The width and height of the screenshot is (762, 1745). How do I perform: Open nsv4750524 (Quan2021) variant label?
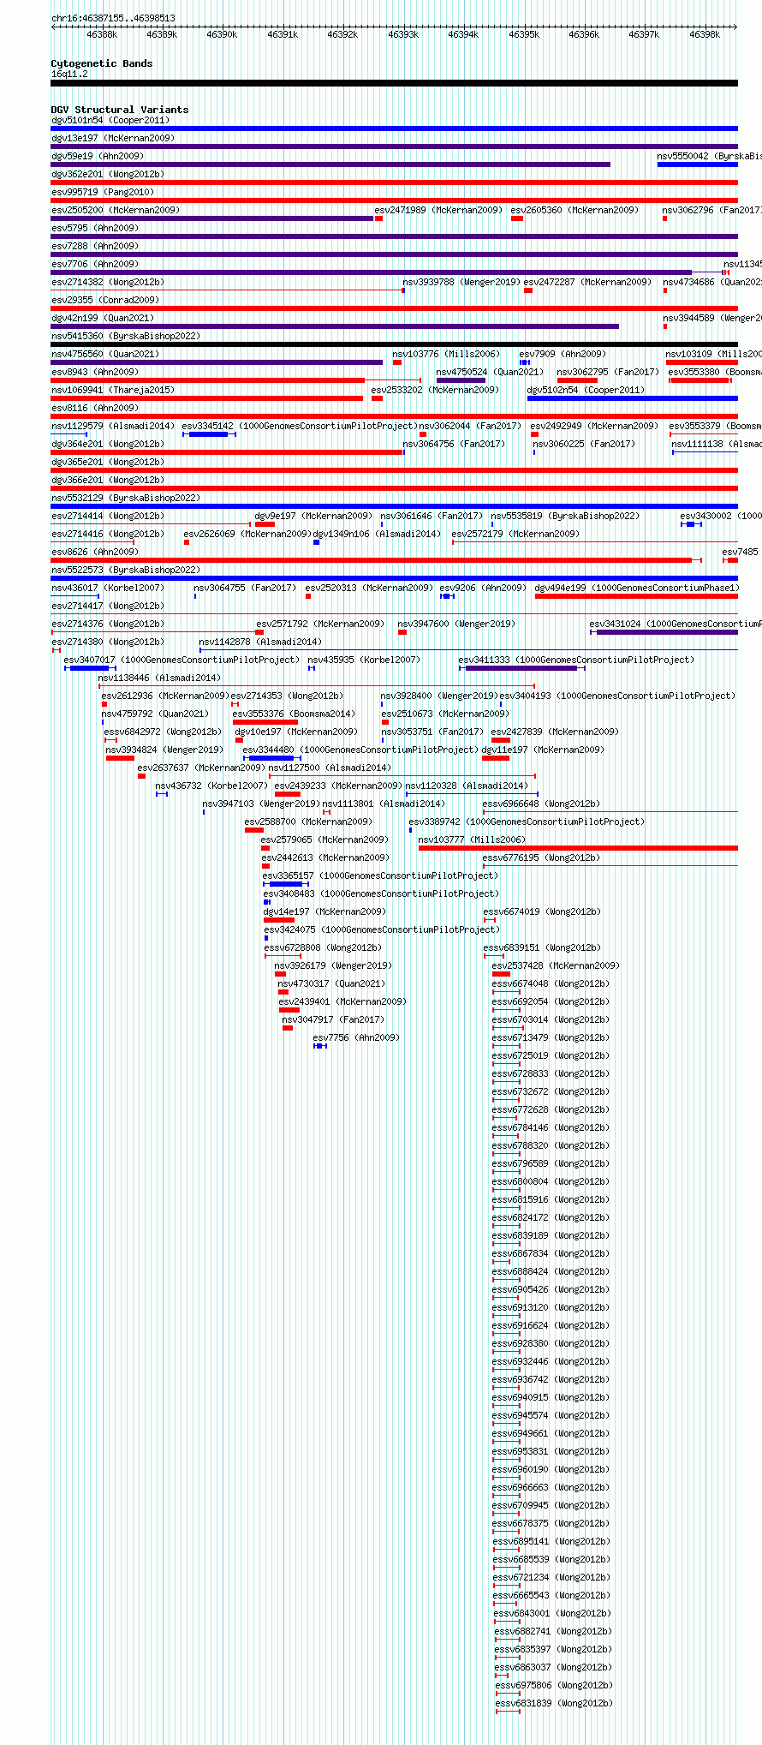490,372
